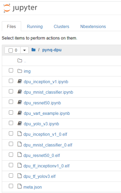Open dpu_tf_inceptionv1_0.elf file link
Image resolution: width=121 pixels, height=193 pixels.
point(47,166)
